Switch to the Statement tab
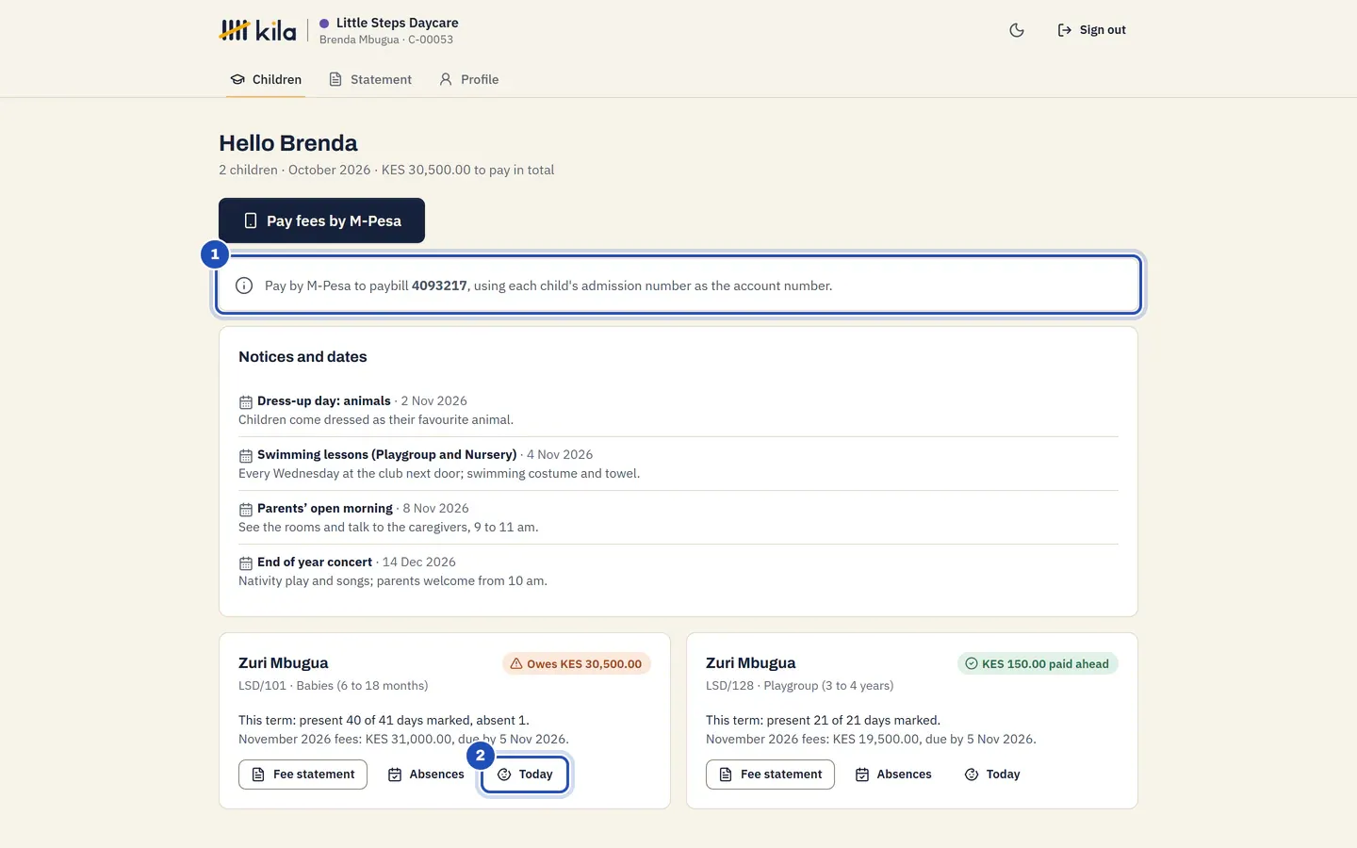 (x=370, y=79)
